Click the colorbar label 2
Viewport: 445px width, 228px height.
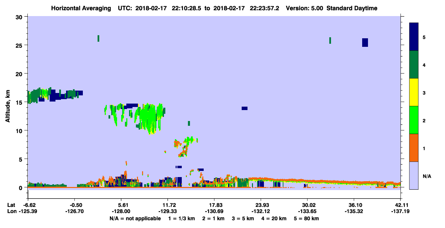(424, 120)
